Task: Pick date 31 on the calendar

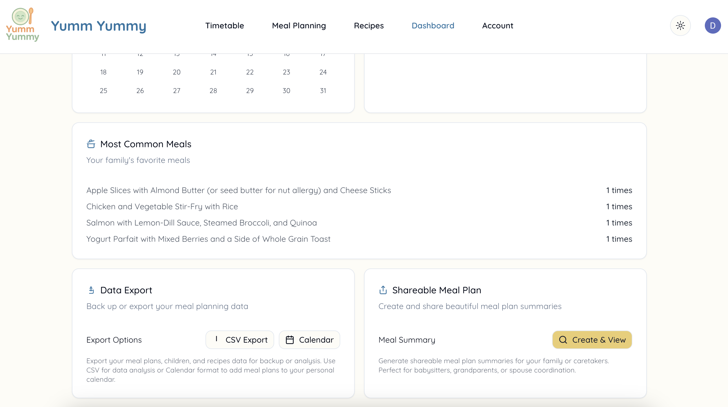Action: [x=323, y=91]
